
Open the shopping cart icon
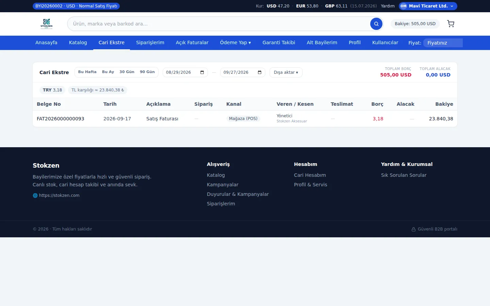coord(451,24)
